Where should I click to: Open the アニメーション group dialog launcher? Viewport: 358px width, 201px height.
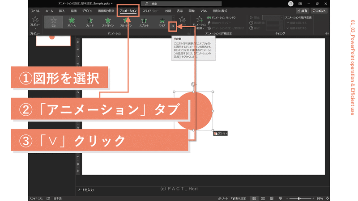188,33
